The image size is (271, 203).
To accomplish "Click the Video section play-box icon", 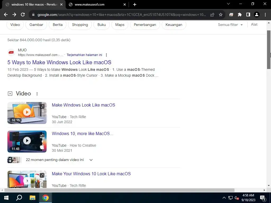I will pos(10,94).
